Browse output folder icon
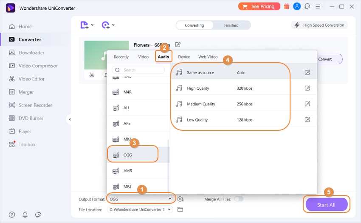This screenshot has height=223, width=361. coord(180,209)
